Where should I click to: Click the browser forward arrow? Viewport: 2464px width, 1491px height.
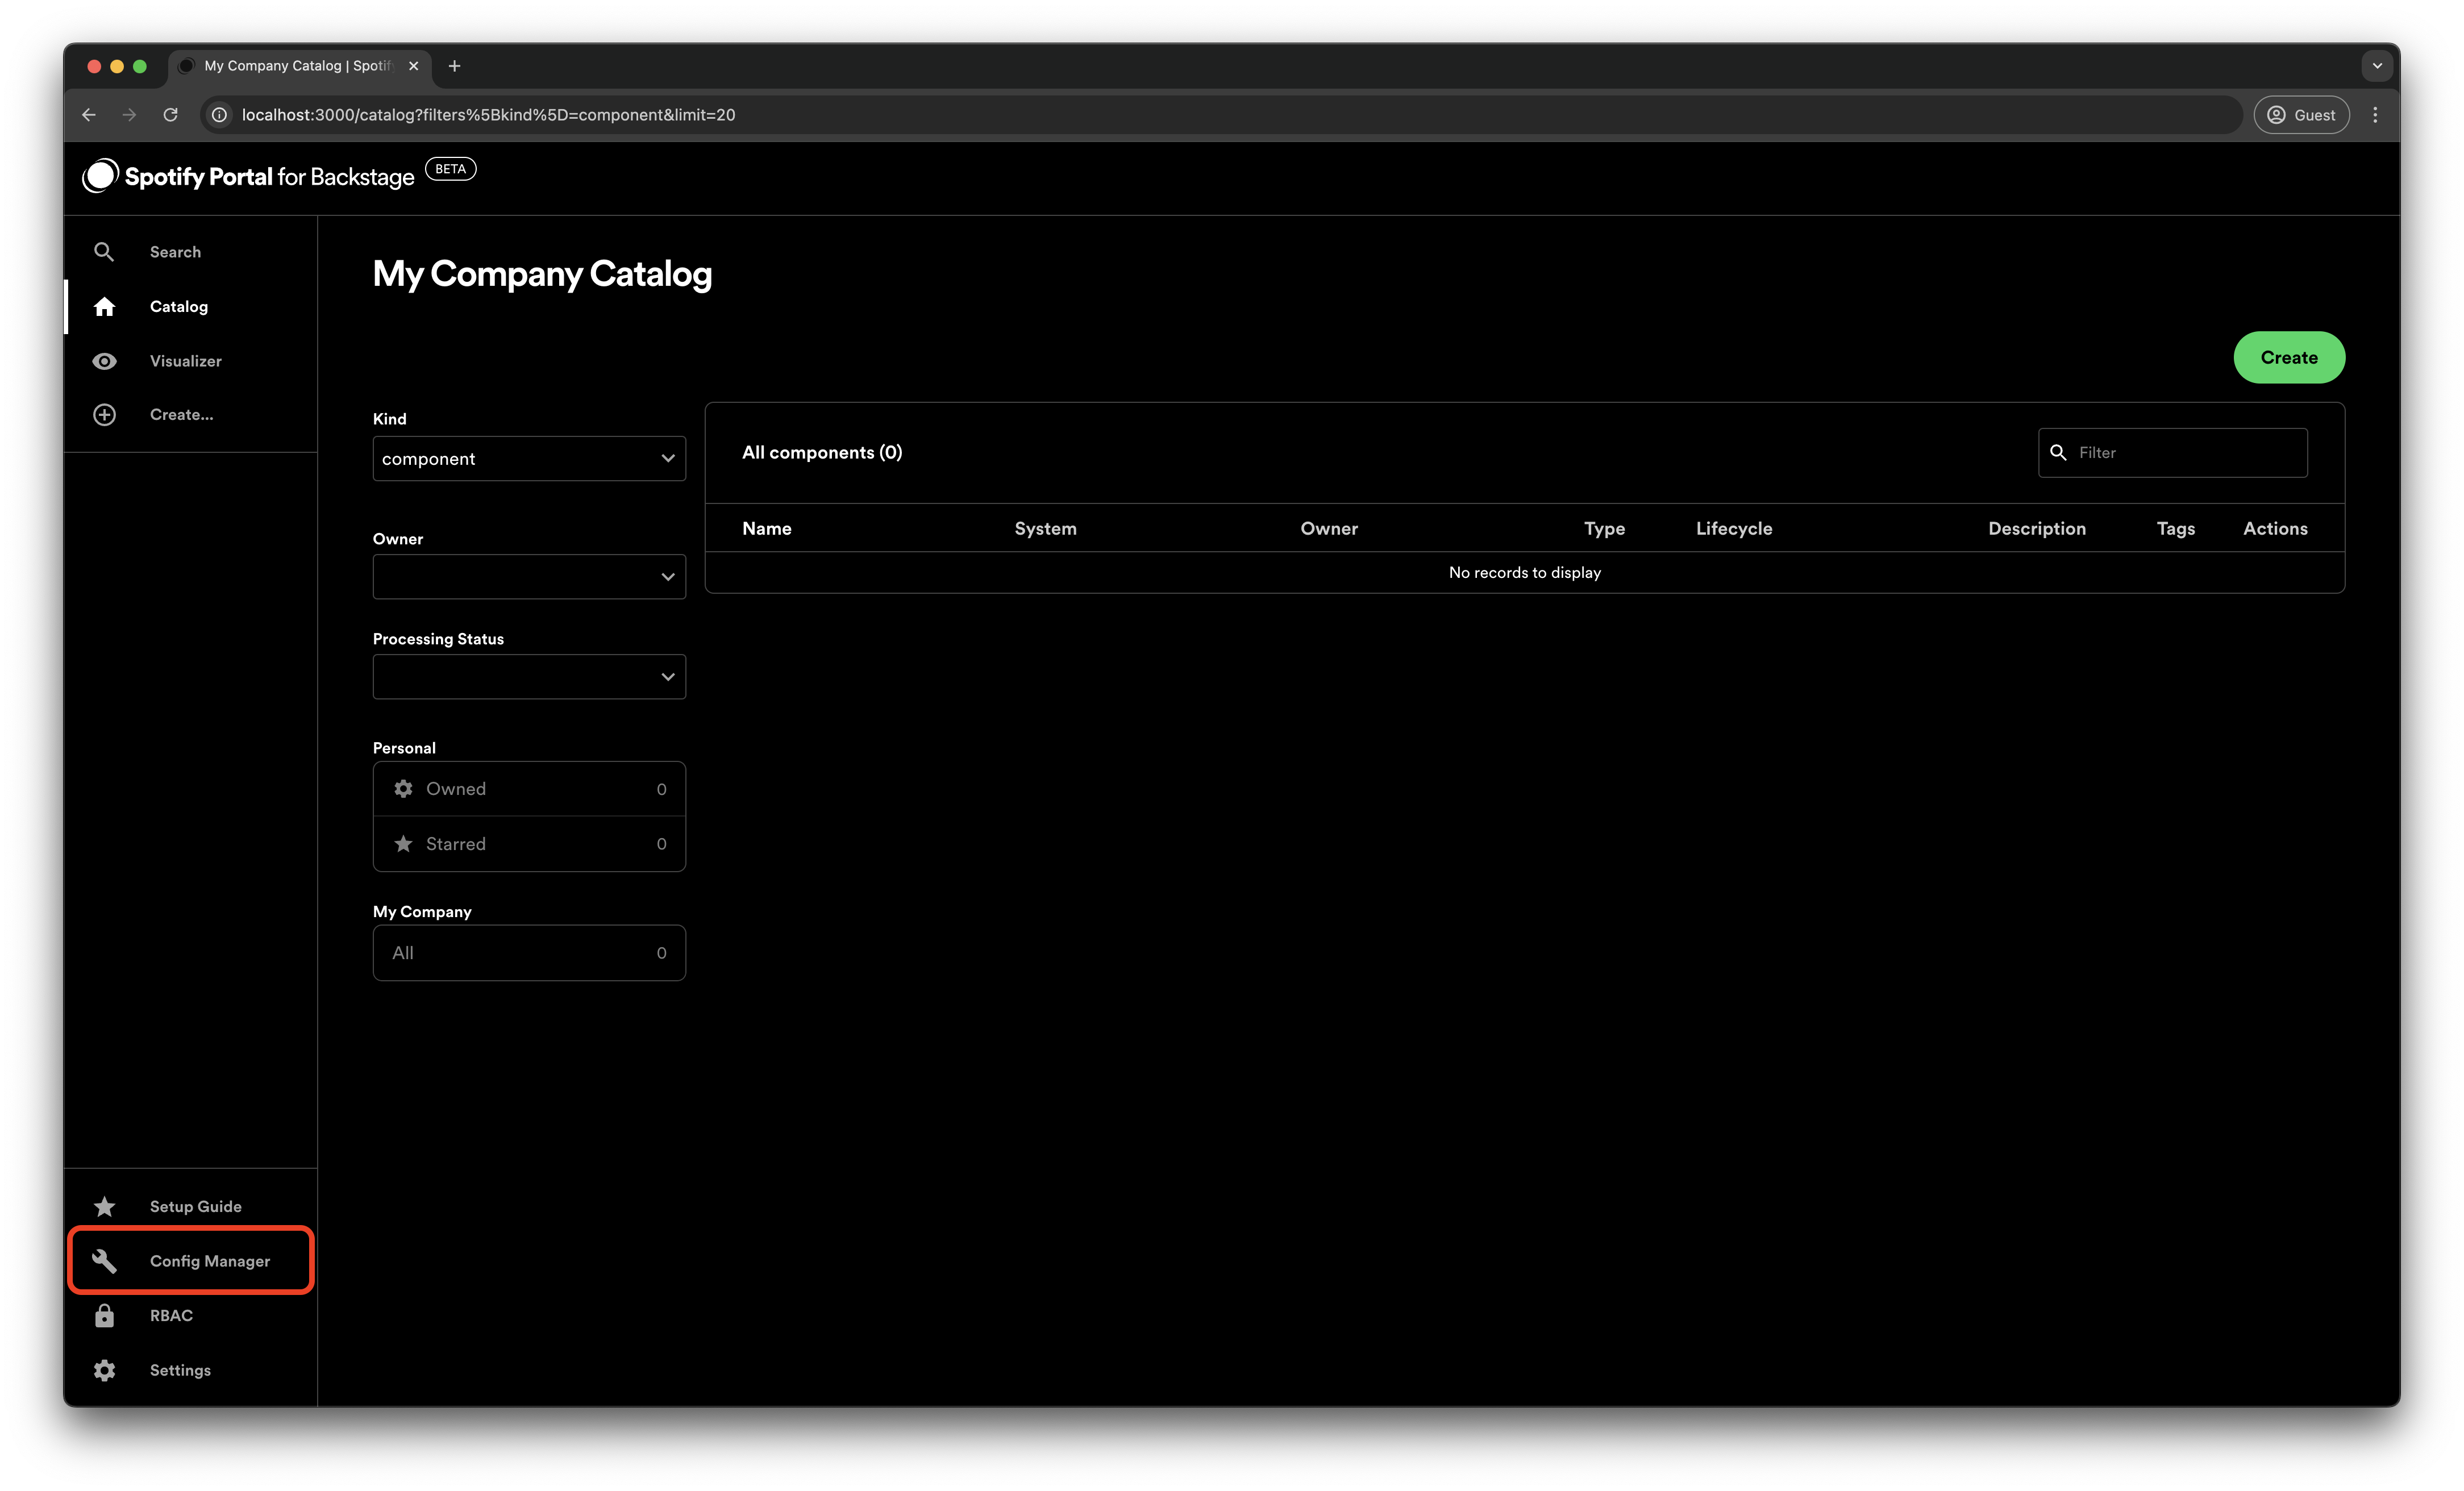(x=129, y=115)
